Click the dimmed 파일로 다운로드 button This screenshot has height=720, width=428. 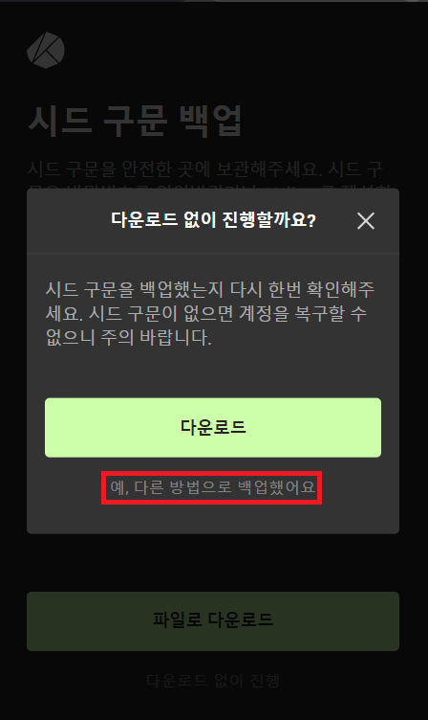point(213,620)
